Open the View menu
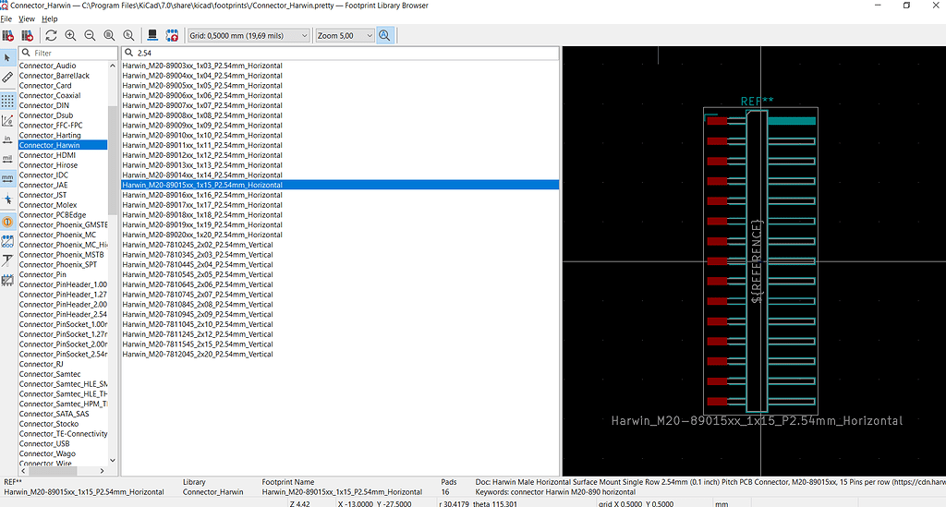 pos(27,18)
